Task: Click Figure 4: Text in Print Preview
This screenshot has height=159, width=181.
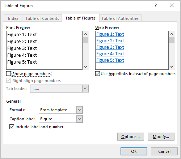Action: pyautogui.click(x=22, y=55)
